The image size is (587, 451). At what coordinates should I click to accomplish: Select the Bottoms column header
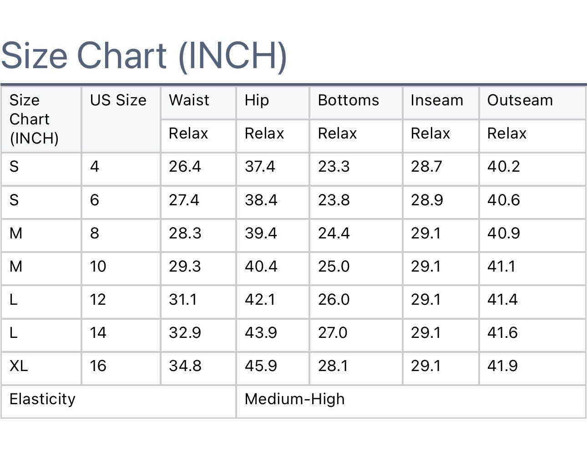348,100
